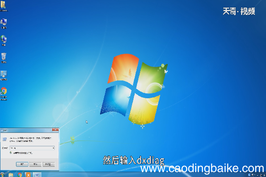The width and height of the screenshot is (266, 177).
Task: Launch Google Chrome from the desktop
Action: (4, 94)
